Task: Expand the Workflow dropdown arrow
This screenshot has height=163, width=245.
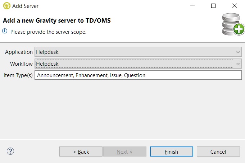Action: click(238, 64)
